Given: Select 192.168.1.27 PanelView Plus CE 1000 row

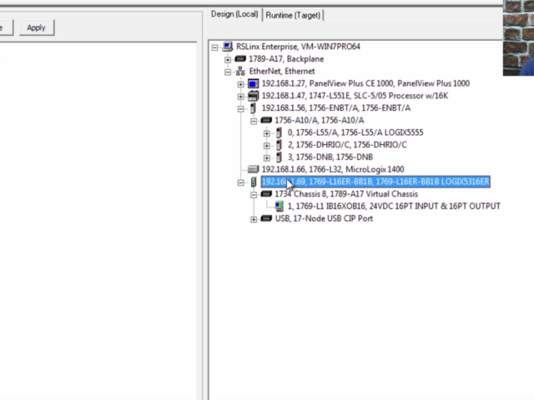Looking at the screenshot, I should (x=365, y=83).
